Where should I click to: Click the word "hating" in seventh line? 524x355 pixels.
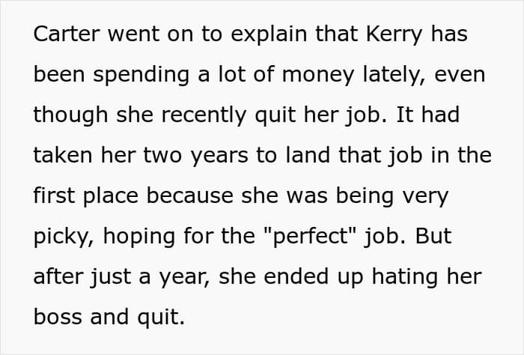pos(405,277)
